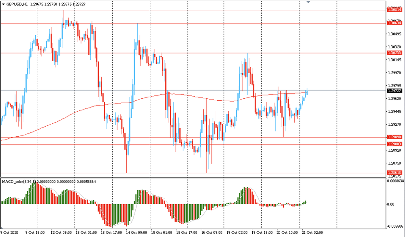Click price scale value 1.30320

pos(395,47)
